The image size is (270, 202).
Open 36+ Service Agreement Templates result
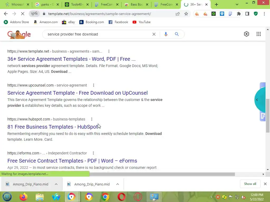pyautogui.click(x=71, y=59)
